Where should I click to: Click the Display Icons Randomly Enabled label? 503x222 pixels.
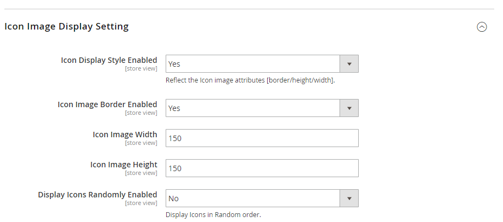click(97, 195)
